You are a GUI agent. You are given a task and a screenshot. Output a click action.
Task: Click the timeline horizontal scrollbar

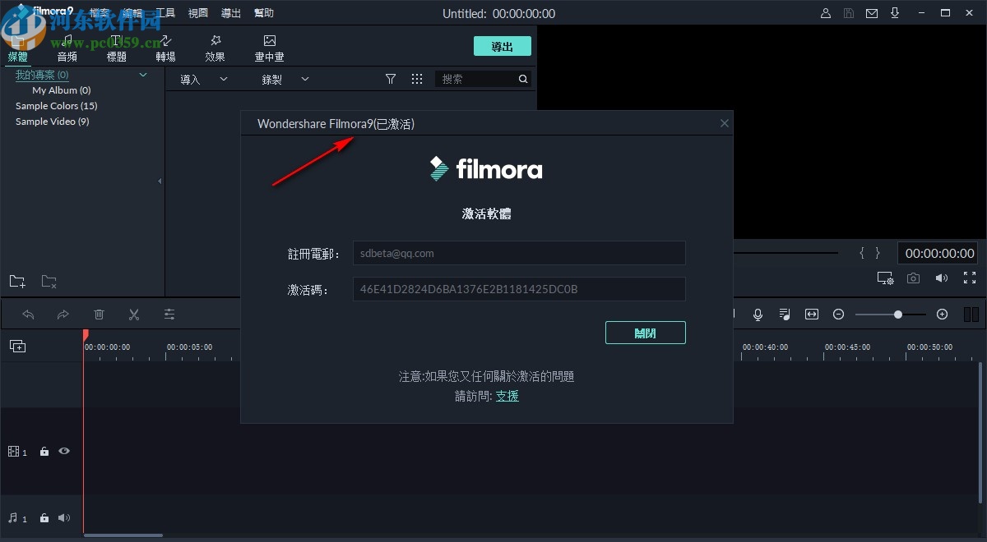point(123,535)
